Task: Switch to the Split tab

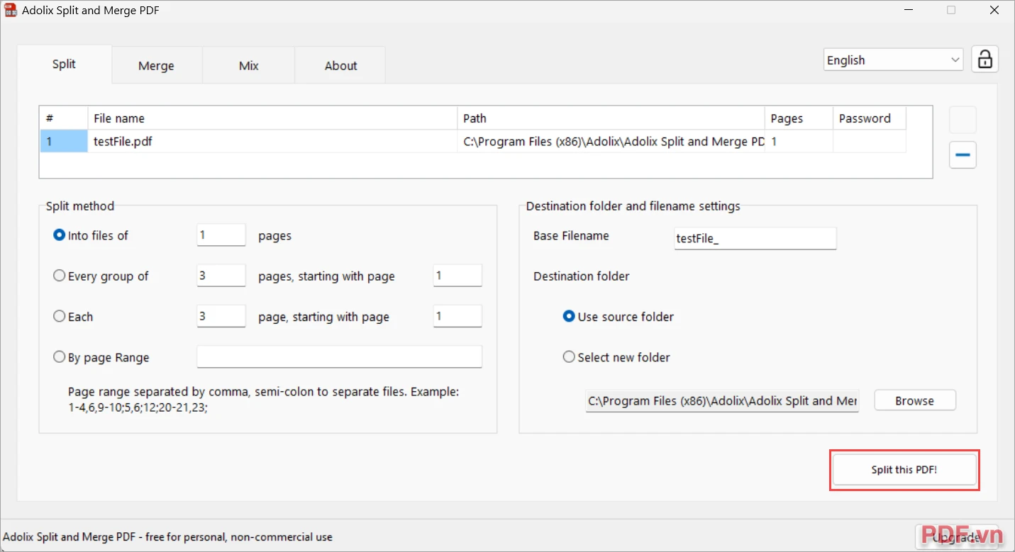Action: click(64, 64)
